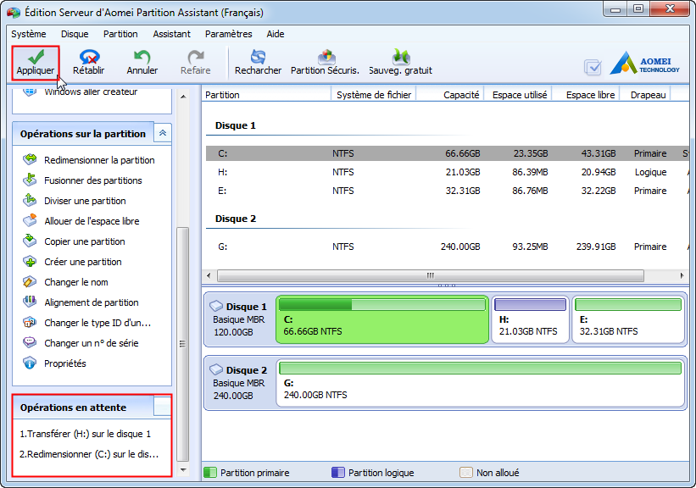Open the Partition menu
This screenshot has width=696, height=488.
(x=120, y=34)
